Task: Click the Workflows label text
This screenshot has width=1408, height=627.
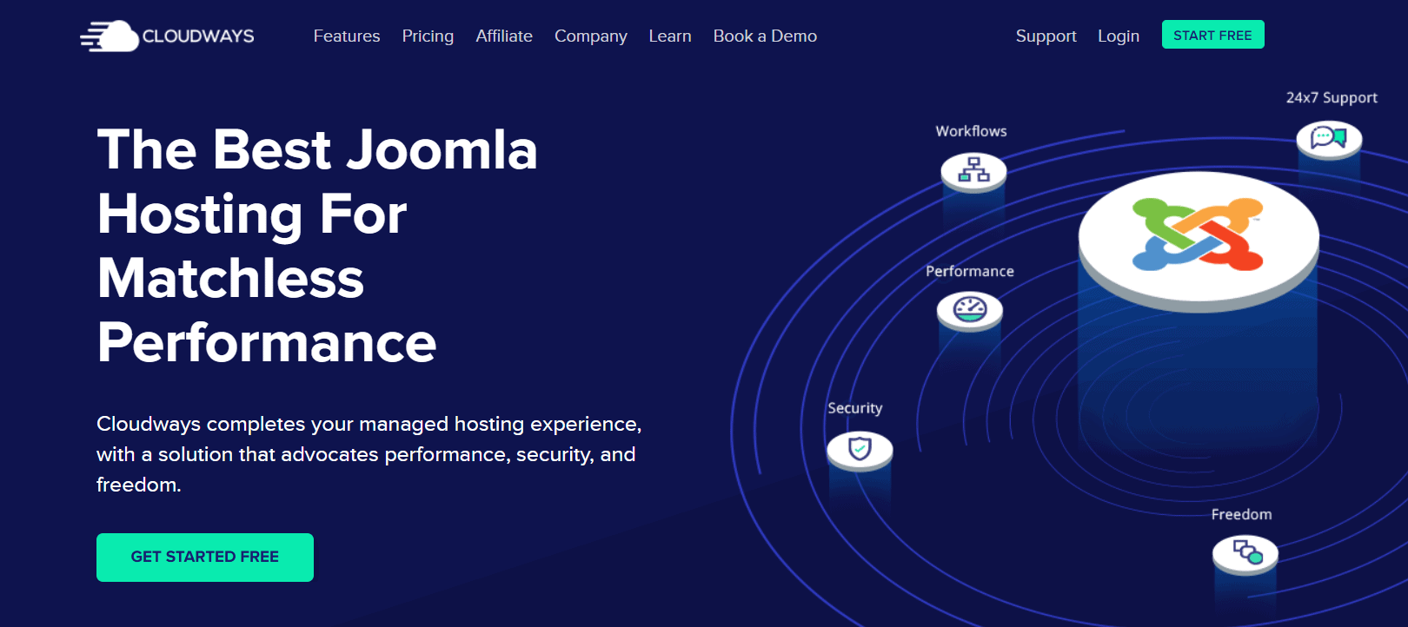Action: pyautogui.click(x=971, y=131)
